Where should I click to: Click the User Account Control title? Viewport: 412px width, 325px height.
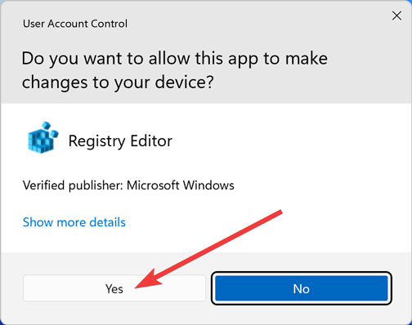coord(75,24)
